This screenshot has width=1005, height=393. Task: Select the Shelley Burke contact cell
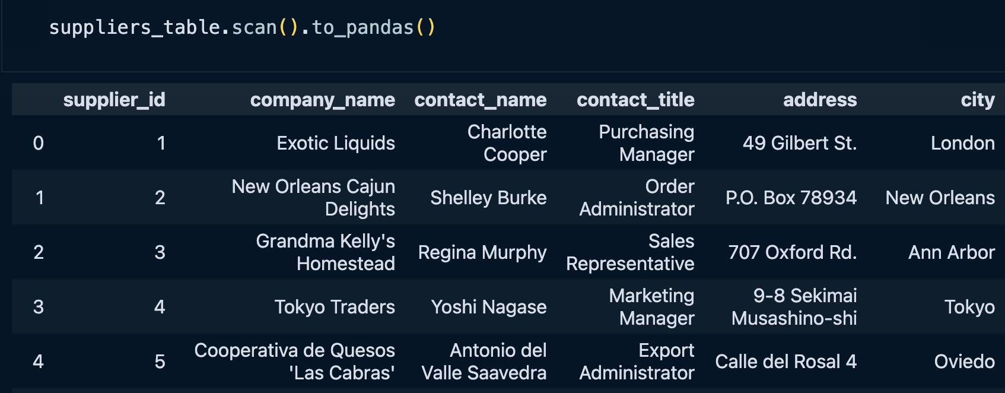pos(488,198)
